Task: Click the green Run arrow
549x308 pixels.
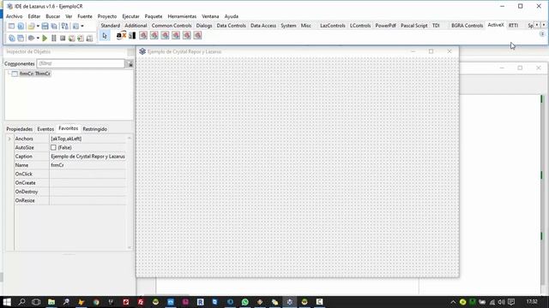Action: click(45, 38)
